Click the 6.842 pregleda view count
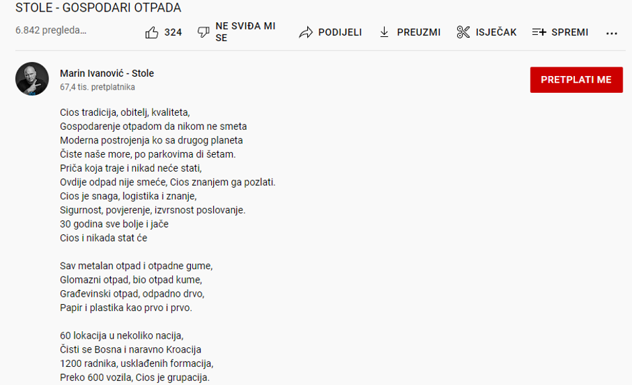 pyautogui.click(x=51, y=31)
